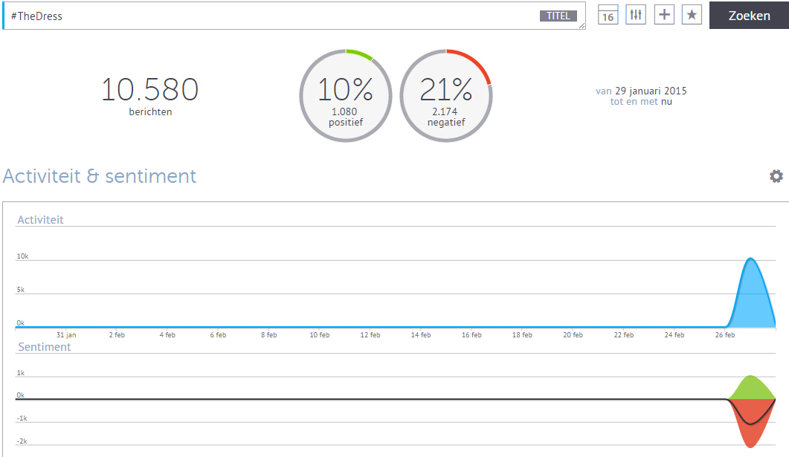Click the 'van 29 januari 2015' date link
This screenshot has height=457, width=789.
coord(641,91)
